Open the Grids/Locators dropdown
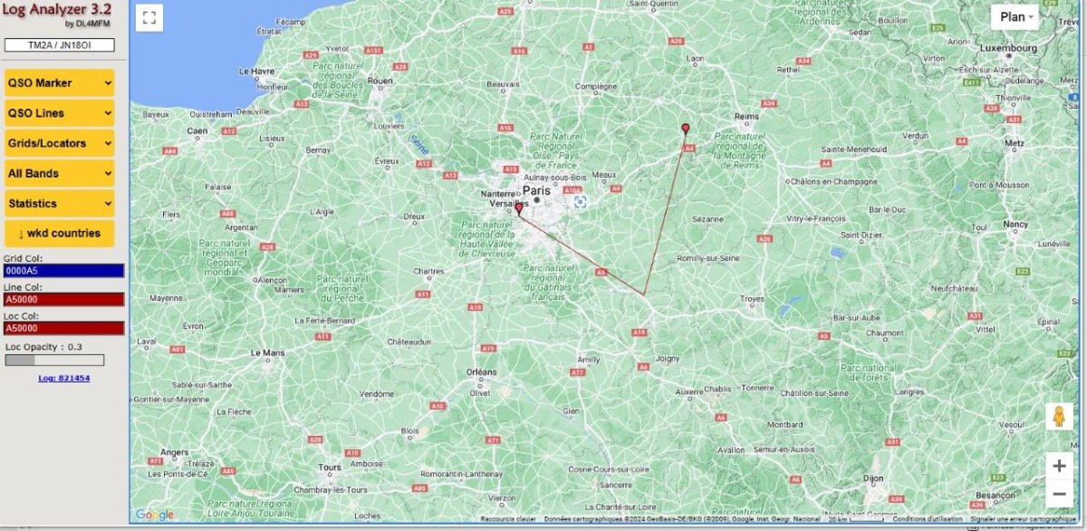Image resolution: width=1087 pixels, height=531 pixels. (60, 143)
